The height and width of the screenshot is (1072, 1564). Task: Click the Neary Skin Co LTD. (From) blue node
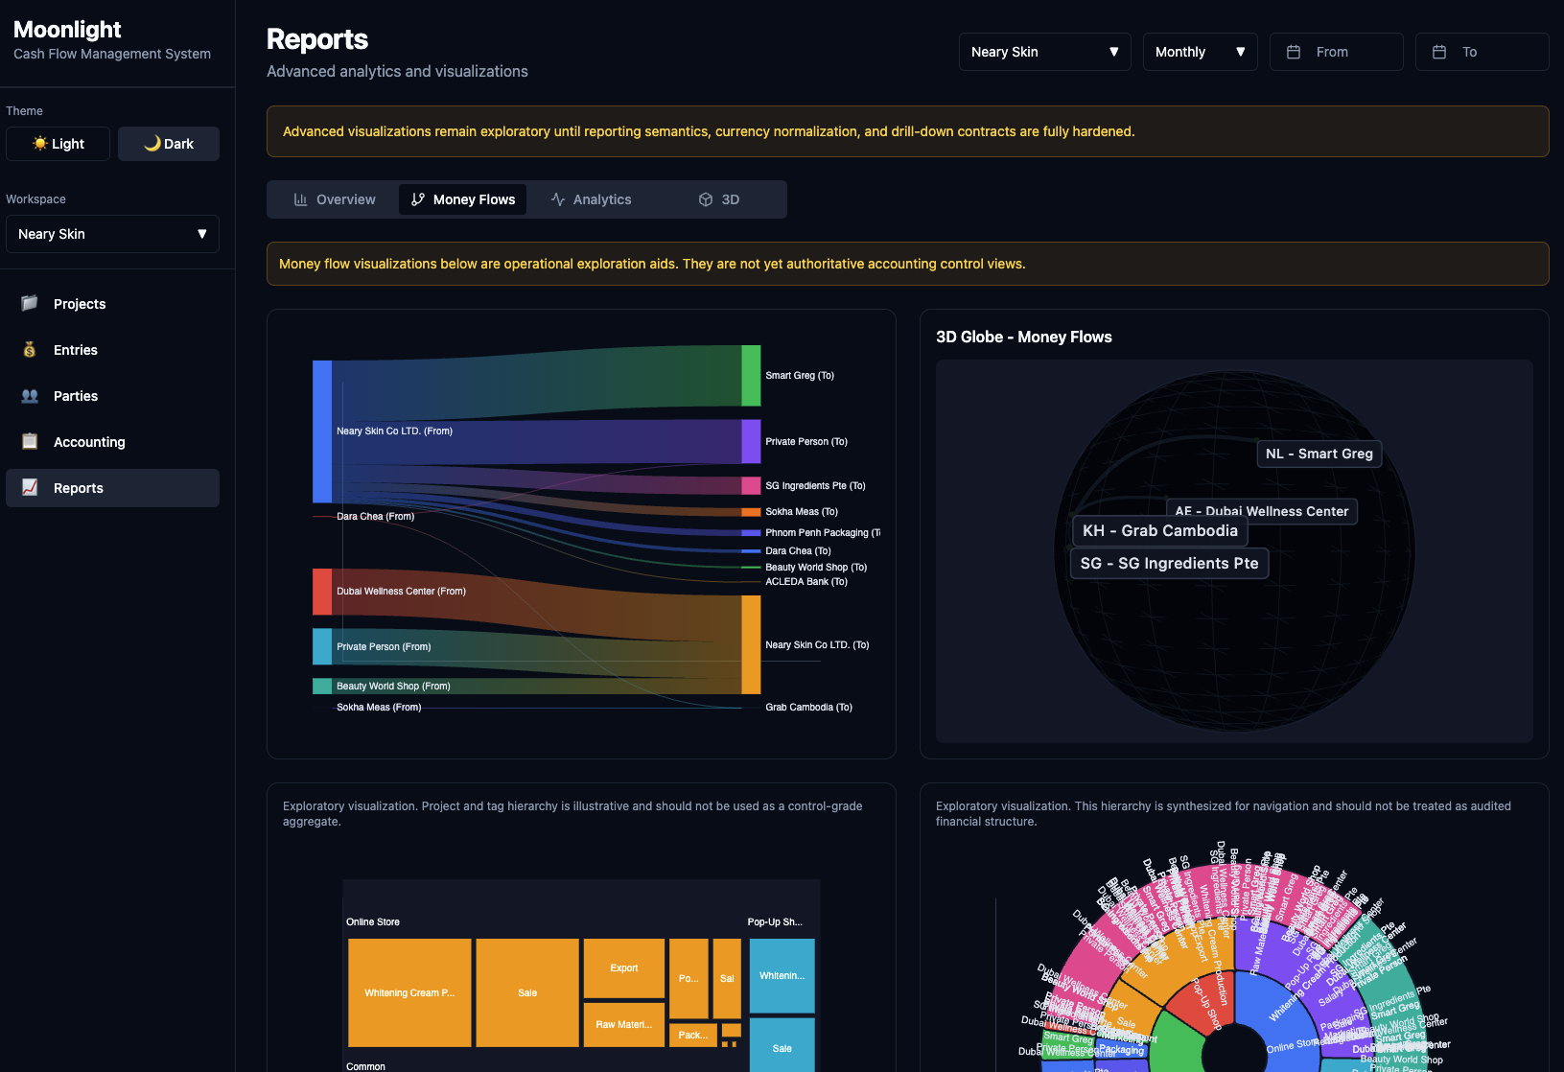[322, 431]
